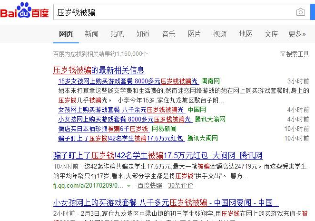Open the 骗子盯上了压岁钱 大闽网 result title
The height and width of the screenshot is (221, 315).
click(157, 156)
